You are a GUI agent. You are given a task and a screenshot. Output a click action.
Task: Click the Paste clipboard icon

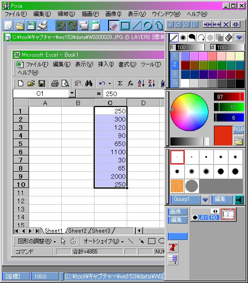pos(95,25)
